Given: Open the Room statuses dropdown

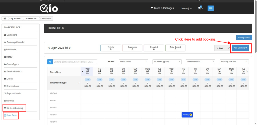Looking at the screenshot, I should click(201, 62).
